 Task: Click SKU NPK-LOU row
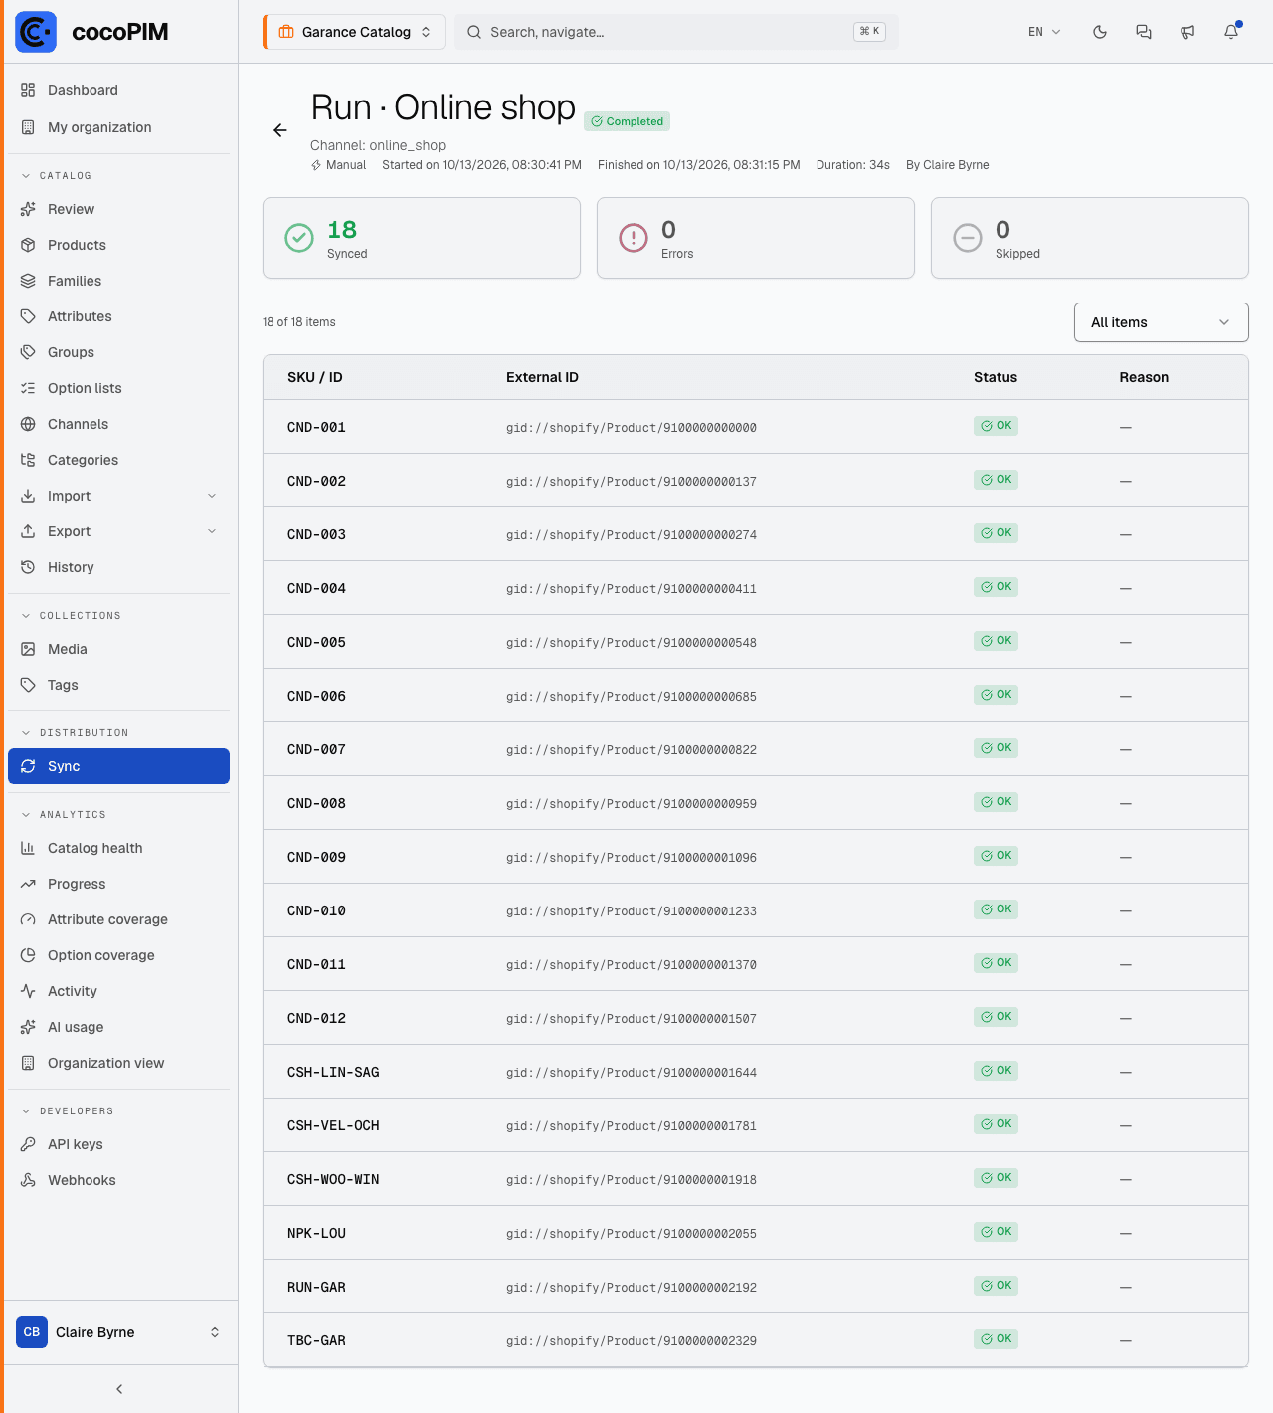coord(756,1233)
